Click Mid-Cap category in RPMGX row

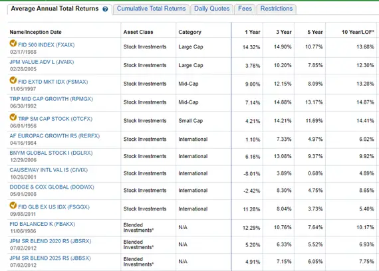188,102
